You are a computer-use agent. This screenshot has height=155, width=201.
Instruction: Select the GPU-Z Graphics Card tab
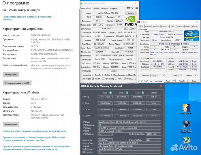[85, 8]
